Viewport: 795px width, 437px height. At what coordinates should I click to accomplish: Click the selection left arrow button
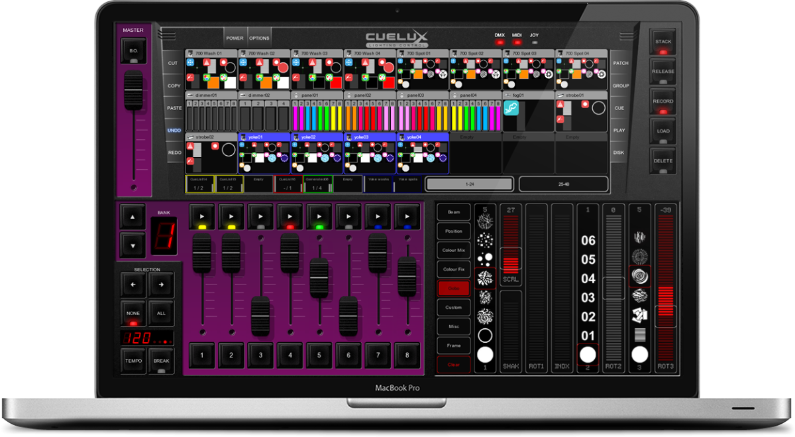(x=132, y=285)
